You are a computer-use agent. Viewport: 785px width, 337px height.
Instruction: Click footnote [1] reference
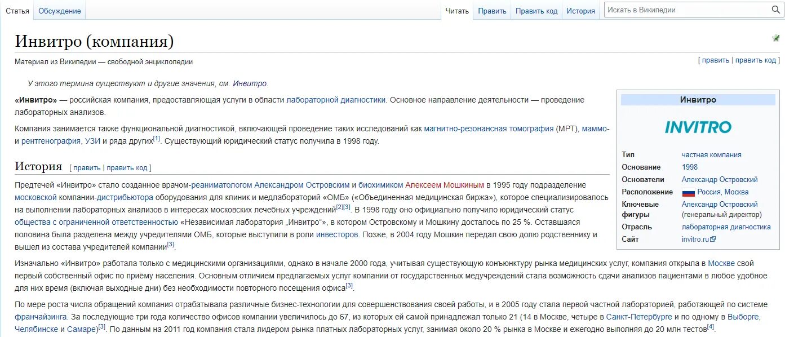157,138
